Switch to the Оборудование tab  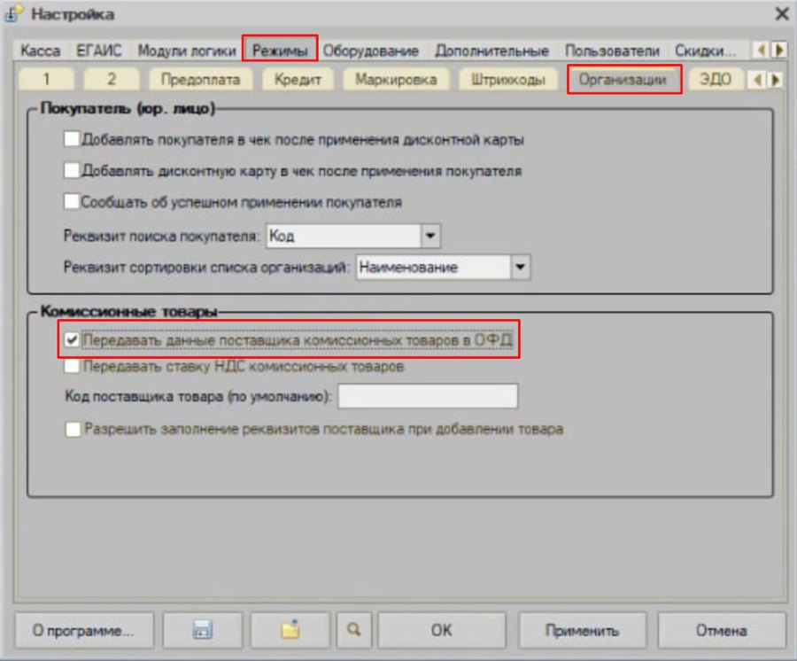coord(370,51)
